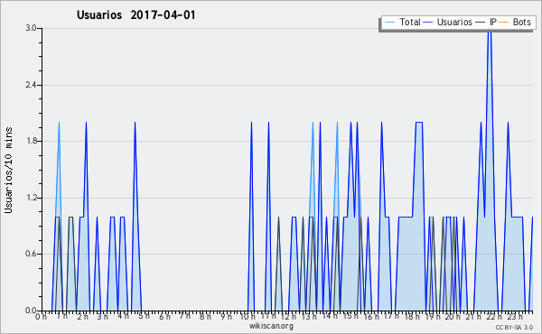Screen dimensions: 542x334
Task: Click the tallest peak reaching 3.0 near 22 h
Action: (489, 30)
